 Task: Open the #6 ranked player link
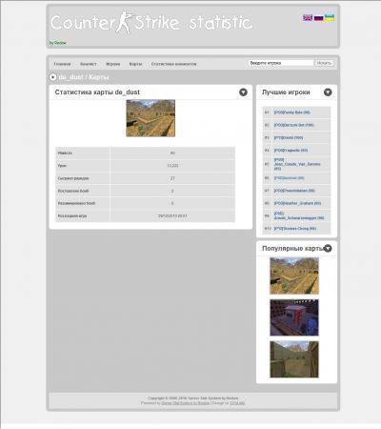tap(290, 178)
